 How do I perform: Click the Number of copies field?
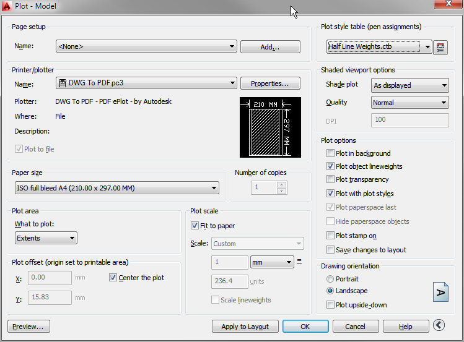(x=264, y=187)
